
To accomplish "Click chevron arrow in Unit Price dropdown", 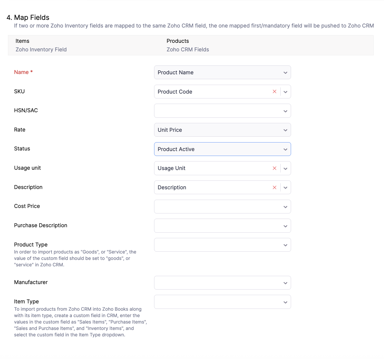I will (285, 130).
